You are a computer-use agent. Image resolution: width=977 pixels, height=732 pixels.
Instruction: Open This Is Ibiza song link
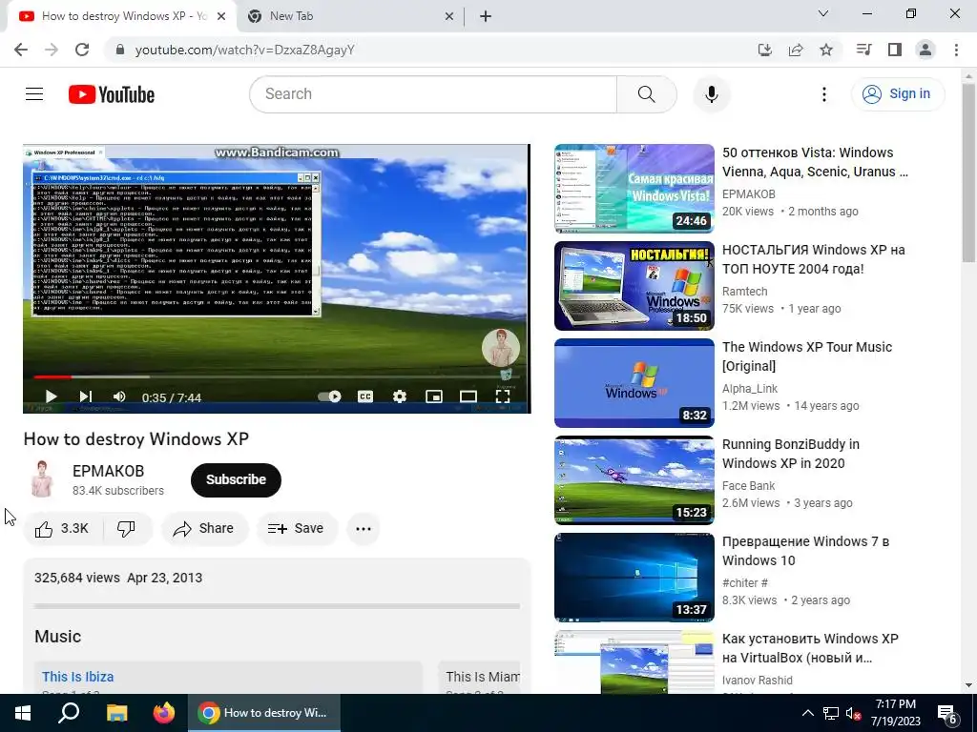click(78, 677)
